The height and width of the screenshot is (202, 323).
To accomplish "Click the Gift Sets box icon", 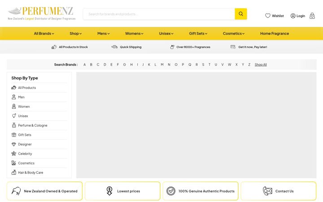I will pyautogui.click(x=13, y=135).
